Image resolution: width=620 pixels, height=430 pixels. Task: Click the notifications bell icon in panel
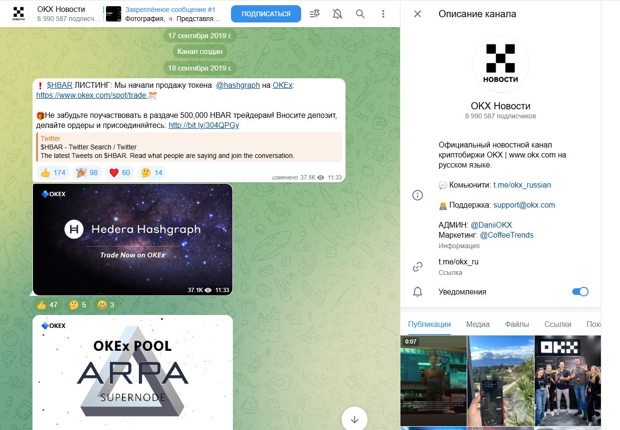[418, 292]
